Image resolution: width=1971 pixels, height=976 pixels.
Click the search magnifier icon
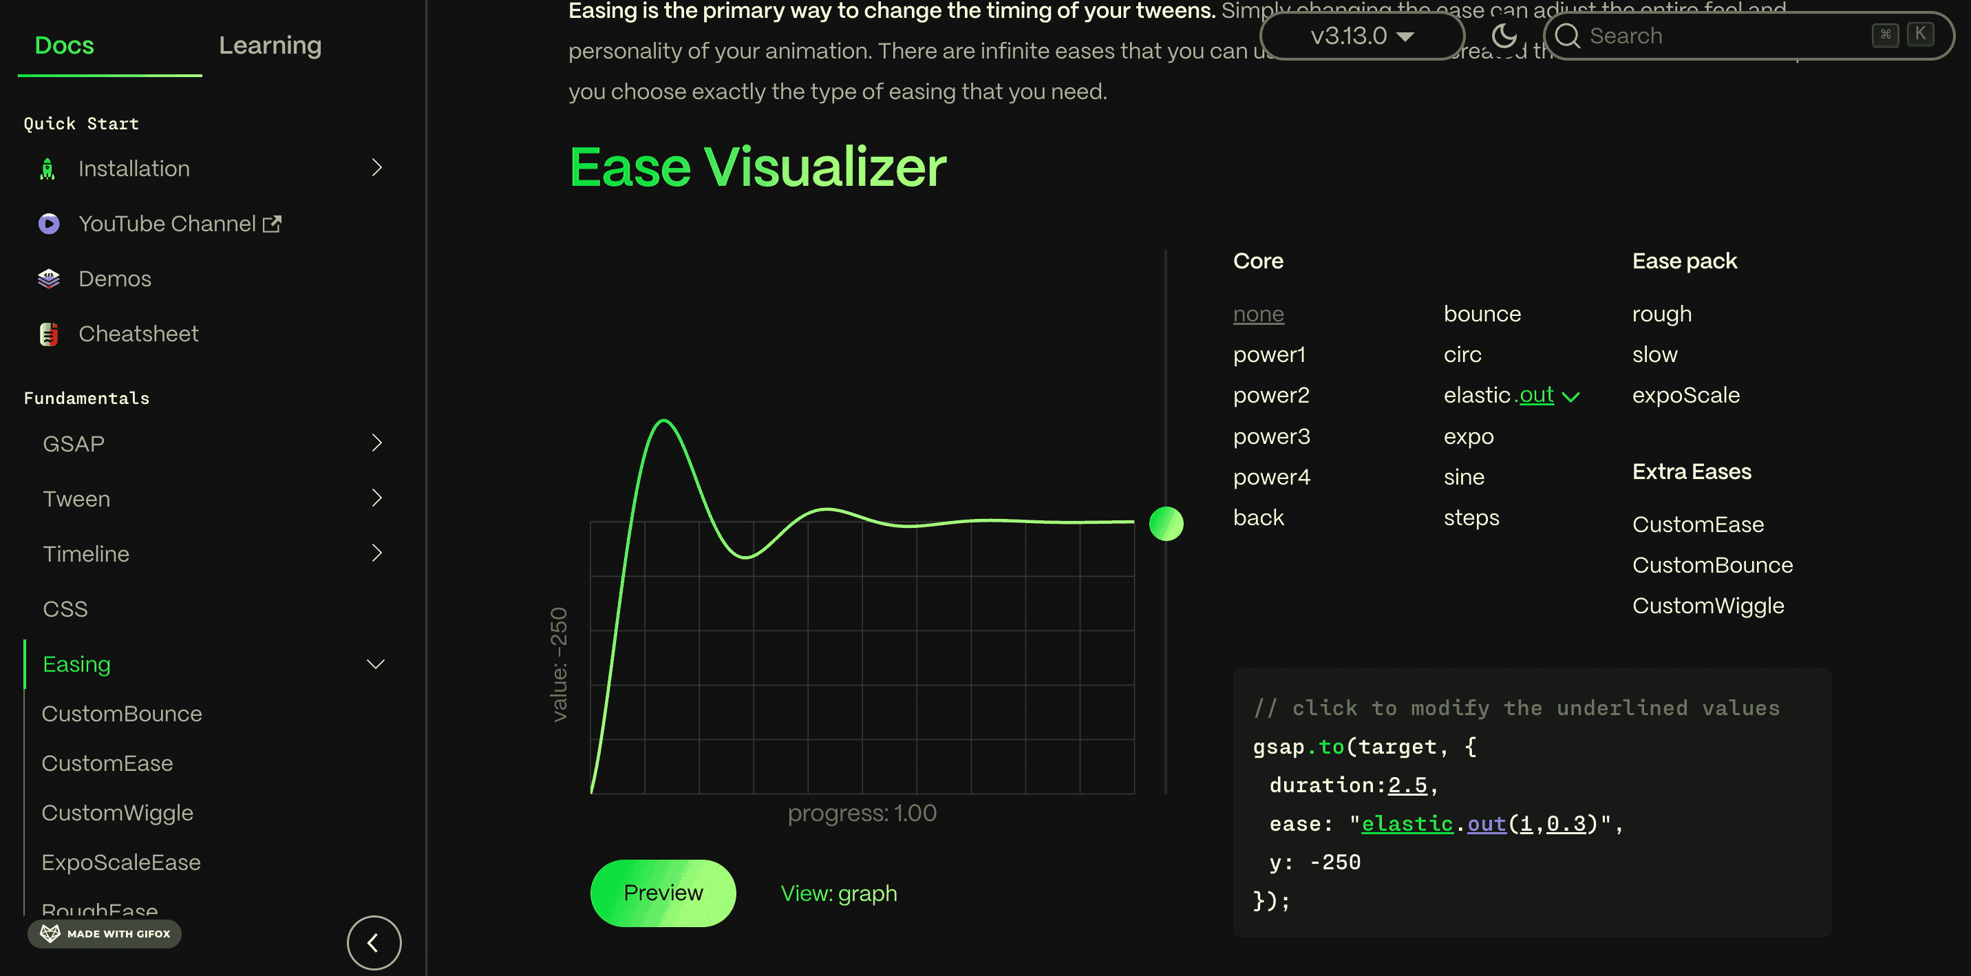1567,35
